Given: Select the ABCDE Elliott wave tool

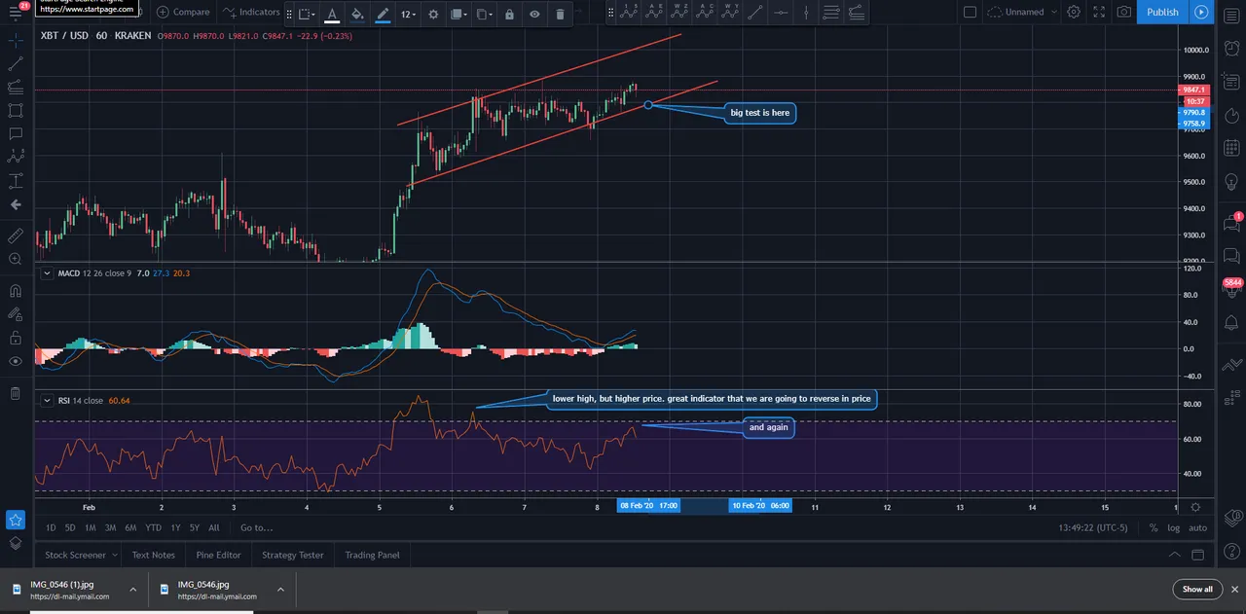Looking at the screenshot, I should click(655, 13).
